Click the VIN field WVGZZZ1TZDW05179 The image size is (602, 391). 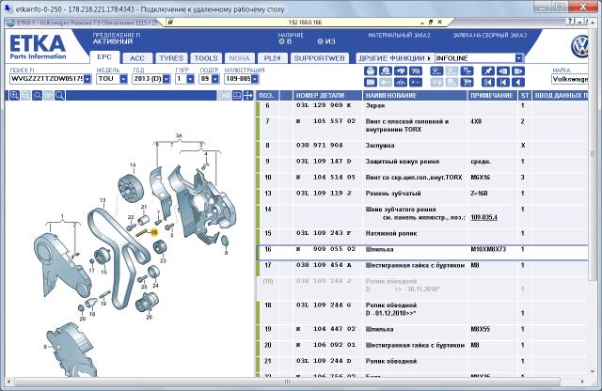click(x=47, y=79)
